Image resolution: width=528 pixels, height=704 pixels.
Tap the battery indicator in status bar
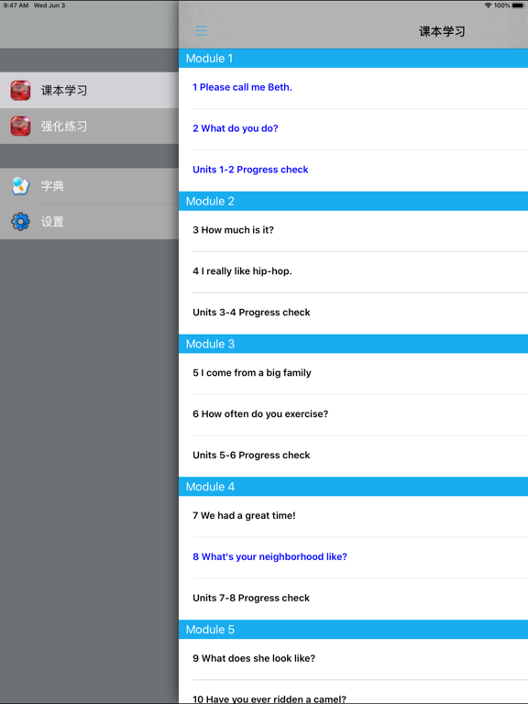518,5
